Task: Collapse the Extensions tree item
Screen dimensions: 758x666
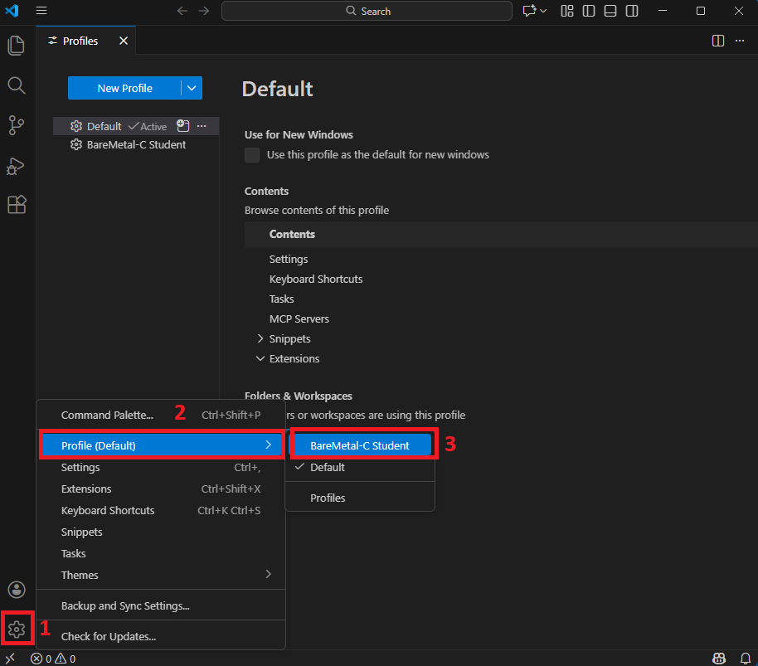Action: click(x=260, y=359)
